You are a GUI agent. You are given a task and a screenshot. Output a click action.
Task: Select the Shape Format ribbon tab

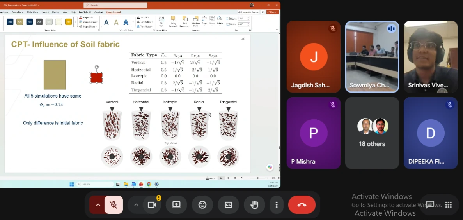pyautogui.click(x=114, y=12)
